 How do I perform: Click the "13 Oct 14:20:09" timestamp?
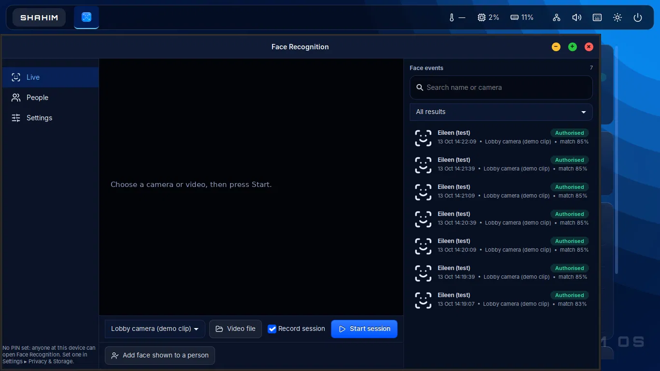pos(457,250)
